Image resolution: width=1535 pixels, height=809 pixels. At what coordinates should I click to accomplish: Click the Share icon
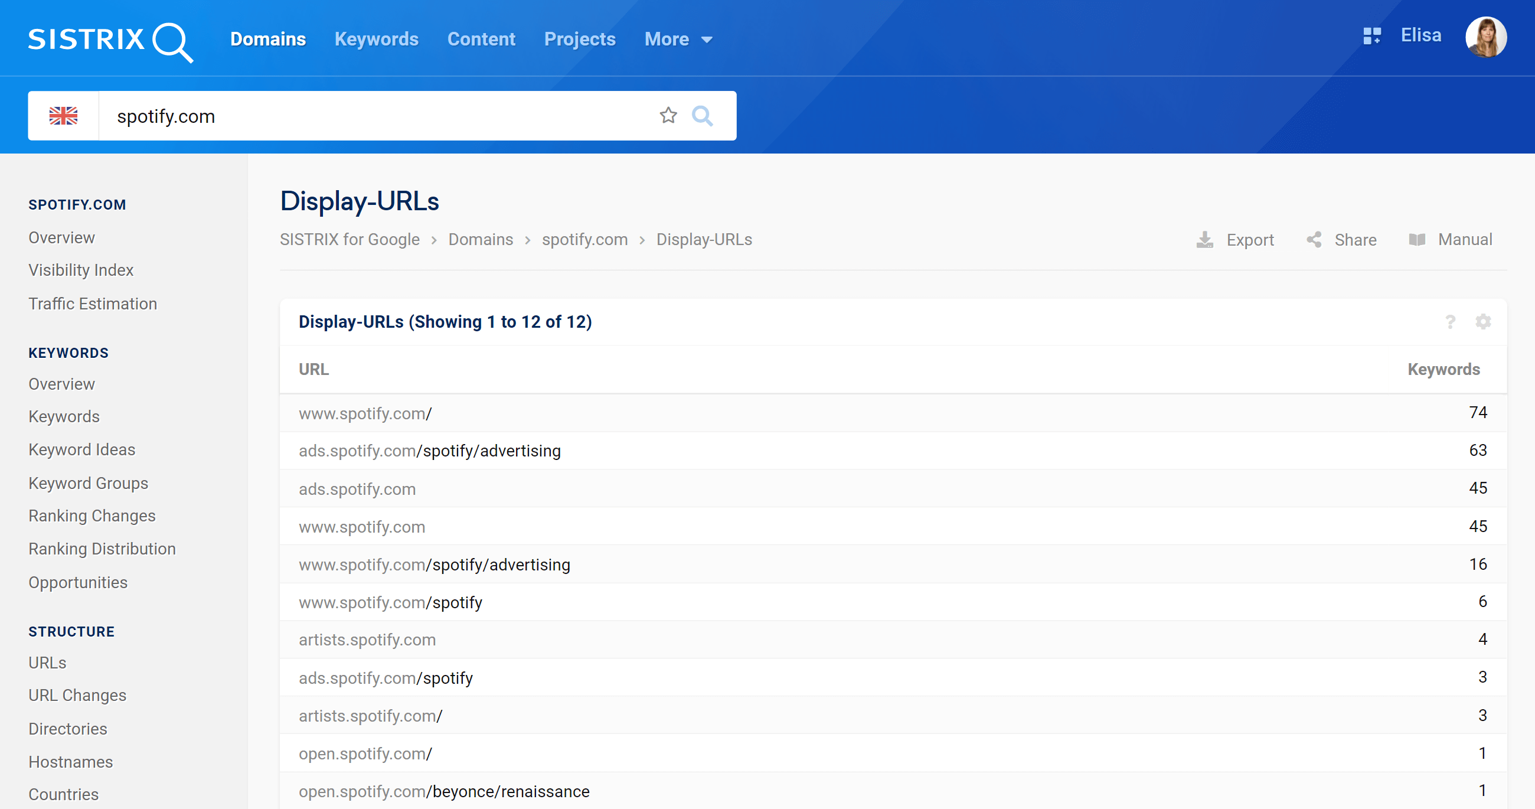click(1314, 240)
